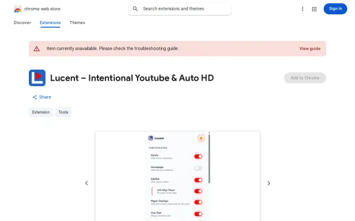Click the disabled Add to Chrome button

[x=305, y=78]
